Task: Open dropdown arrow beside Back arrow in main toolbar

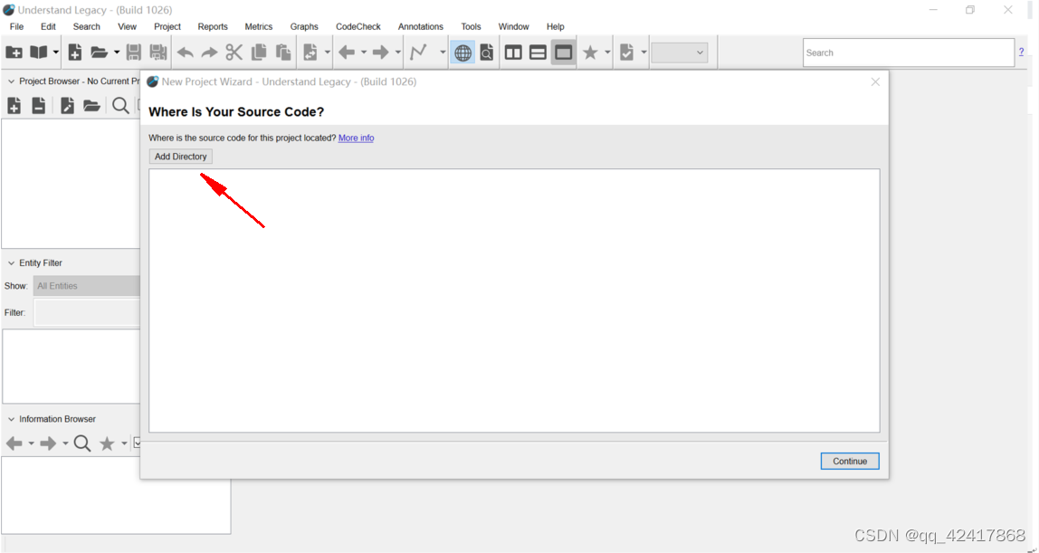Action: coord(364,52)
